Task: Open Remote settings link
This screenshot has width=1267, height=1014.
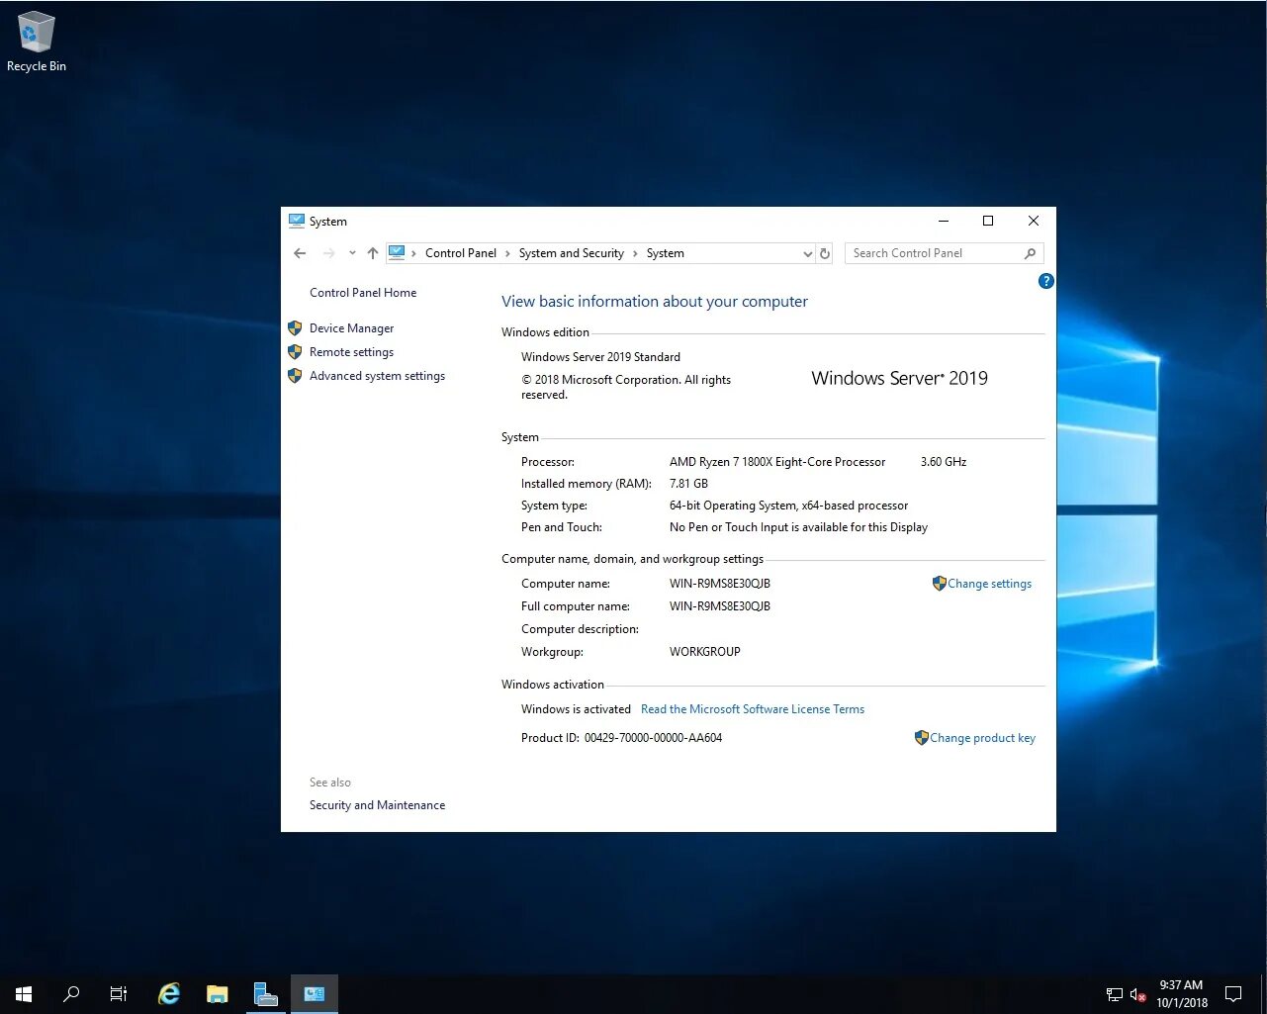Action: (351, 352)
